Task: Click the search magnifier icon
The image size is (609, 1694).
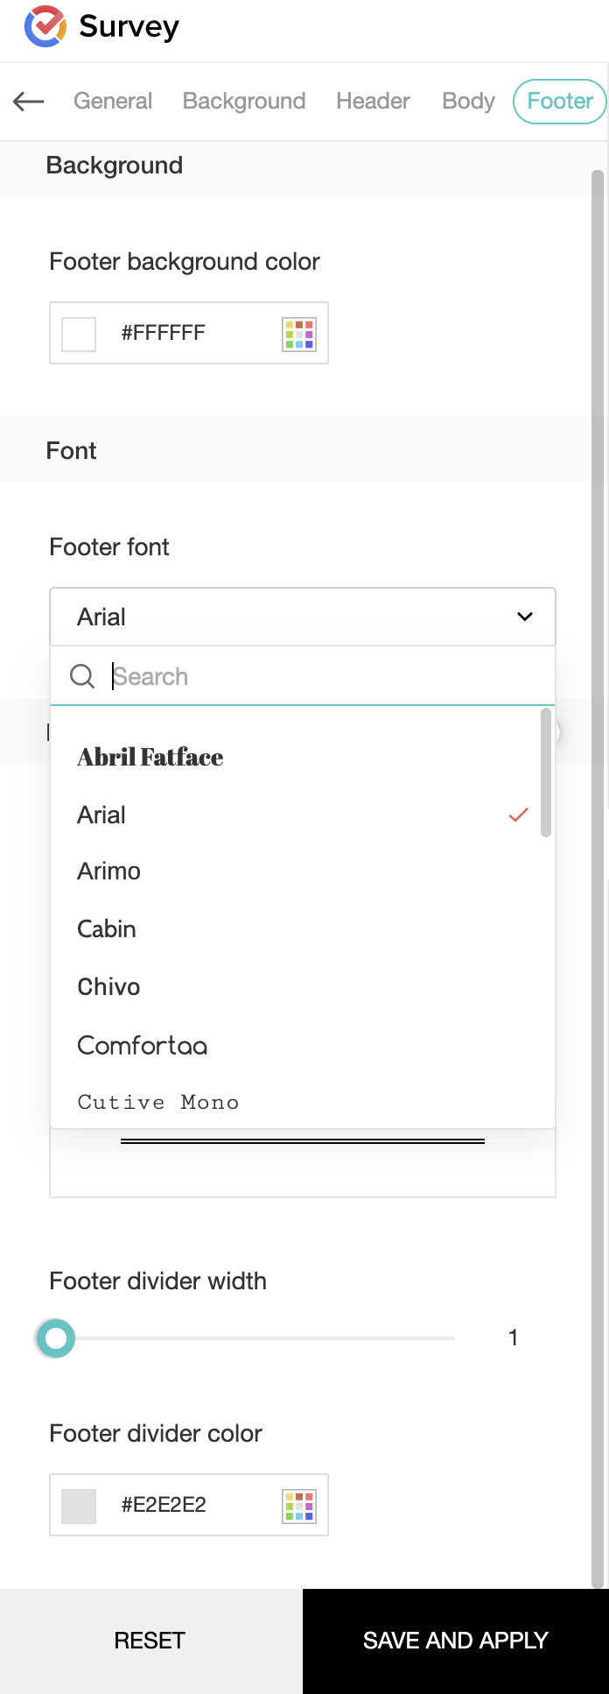Action: [x=82, y=676]
